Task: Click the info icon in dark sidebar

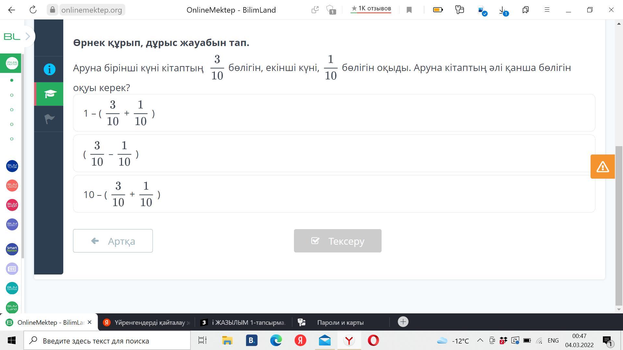Action: pyautogui.click(x=49, y=69)
